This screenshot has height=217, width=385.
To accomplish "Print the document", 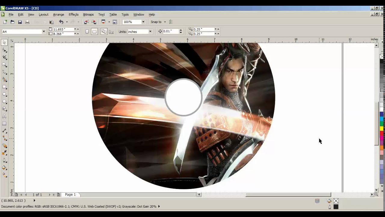I will pos(27,22).
